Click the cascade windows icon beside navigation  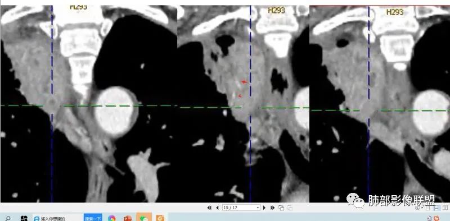tap(281, 208)
